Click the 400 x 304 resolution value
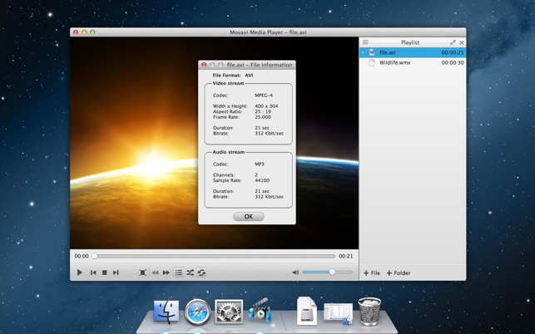The height and width of the screenshot is (334, 535). coord(266,106)
